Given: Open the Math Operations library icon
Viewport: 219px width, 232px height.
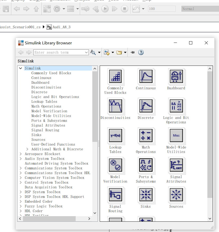Looking at the screenshot, I should pyautogui.click(x=146, y=136).
